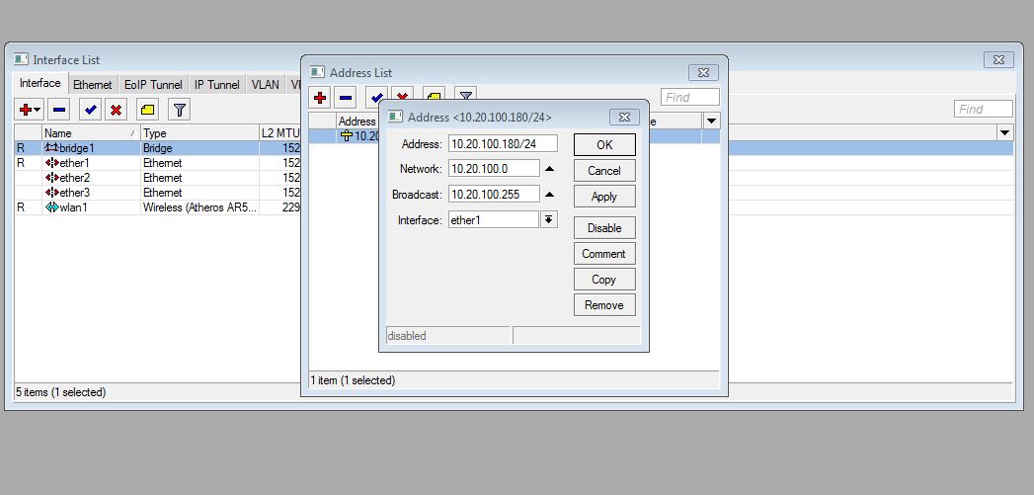
Task: Click the red plus add button in Address List
Action: pos(320,98)
